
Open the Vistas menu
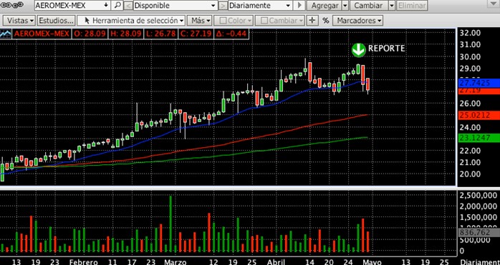coord(21,21)
